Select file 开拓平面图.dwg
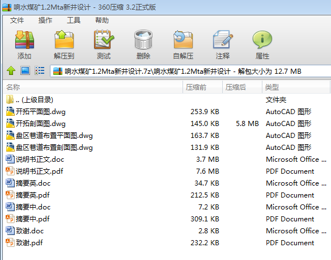The height and width of the screenshot is (260, 331). pos(167,112)
